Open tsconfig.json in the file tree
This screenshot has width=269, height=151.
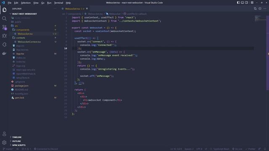point(21,94)
